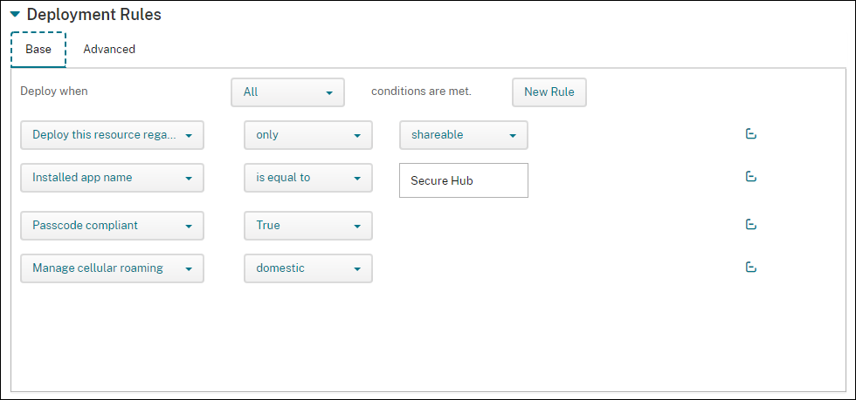
Task: Expand the True value dropdown
Action: point(307,226)
